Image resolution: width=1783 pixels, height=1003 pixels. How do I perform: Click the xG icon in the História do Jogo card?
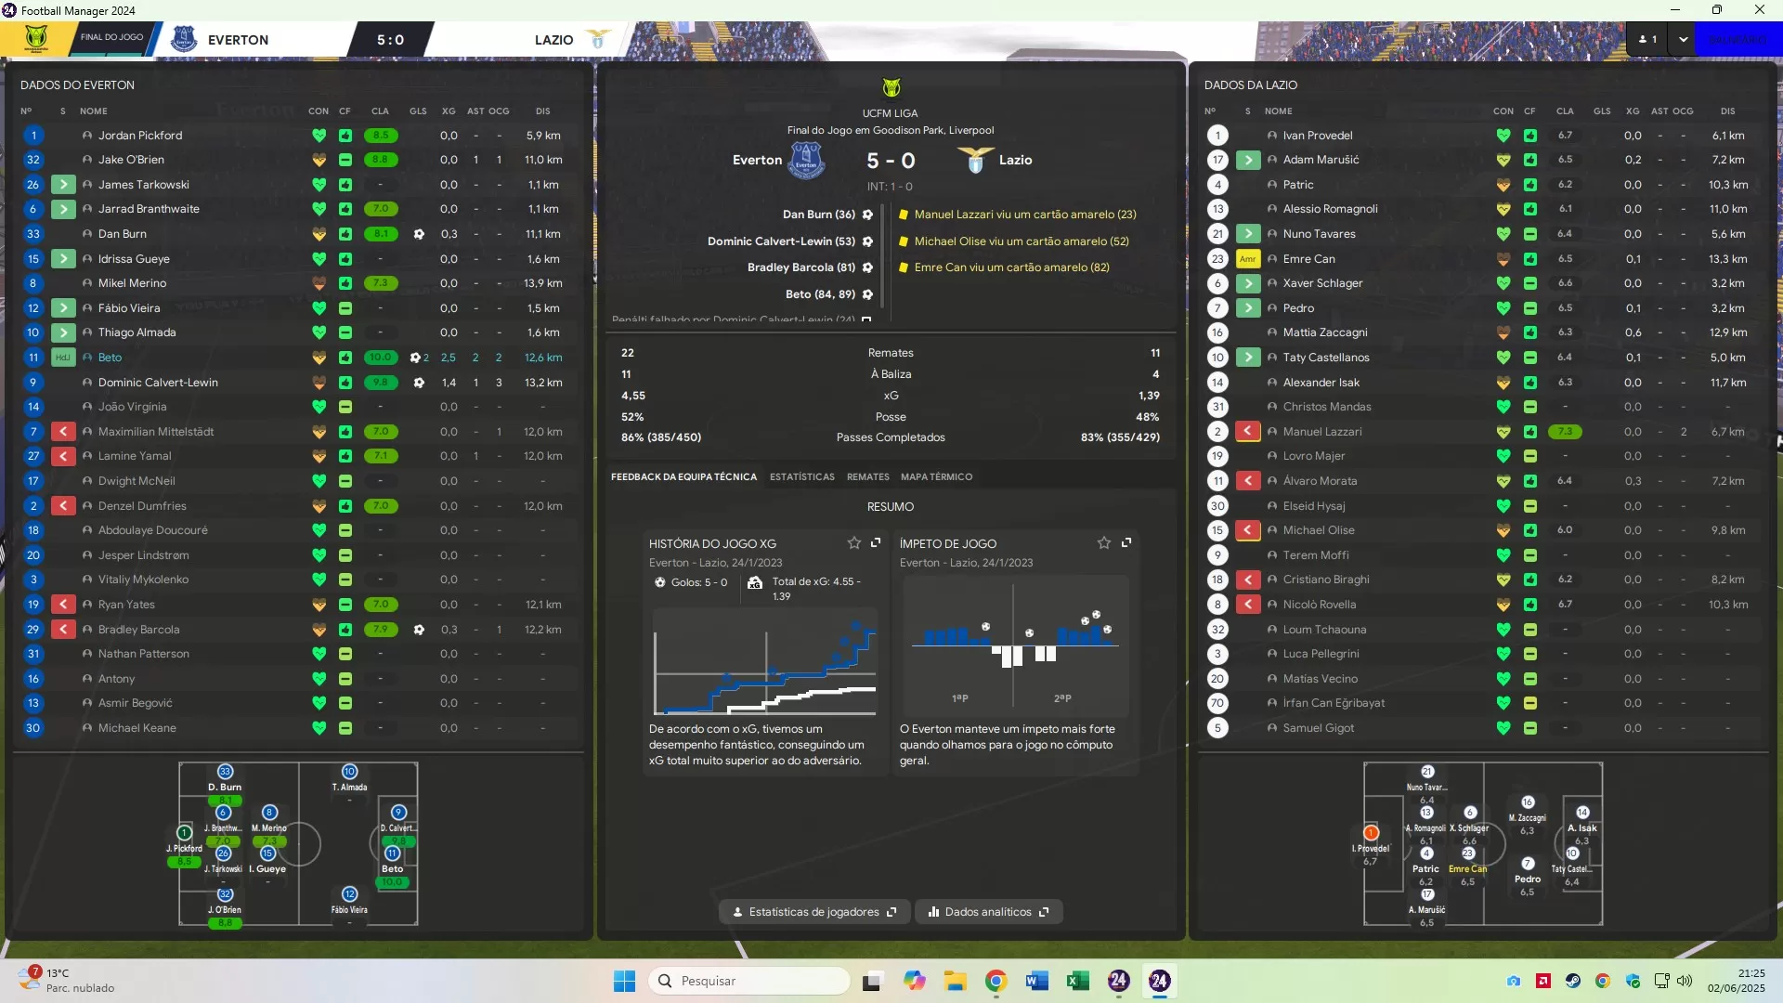(x=755, y=583)
